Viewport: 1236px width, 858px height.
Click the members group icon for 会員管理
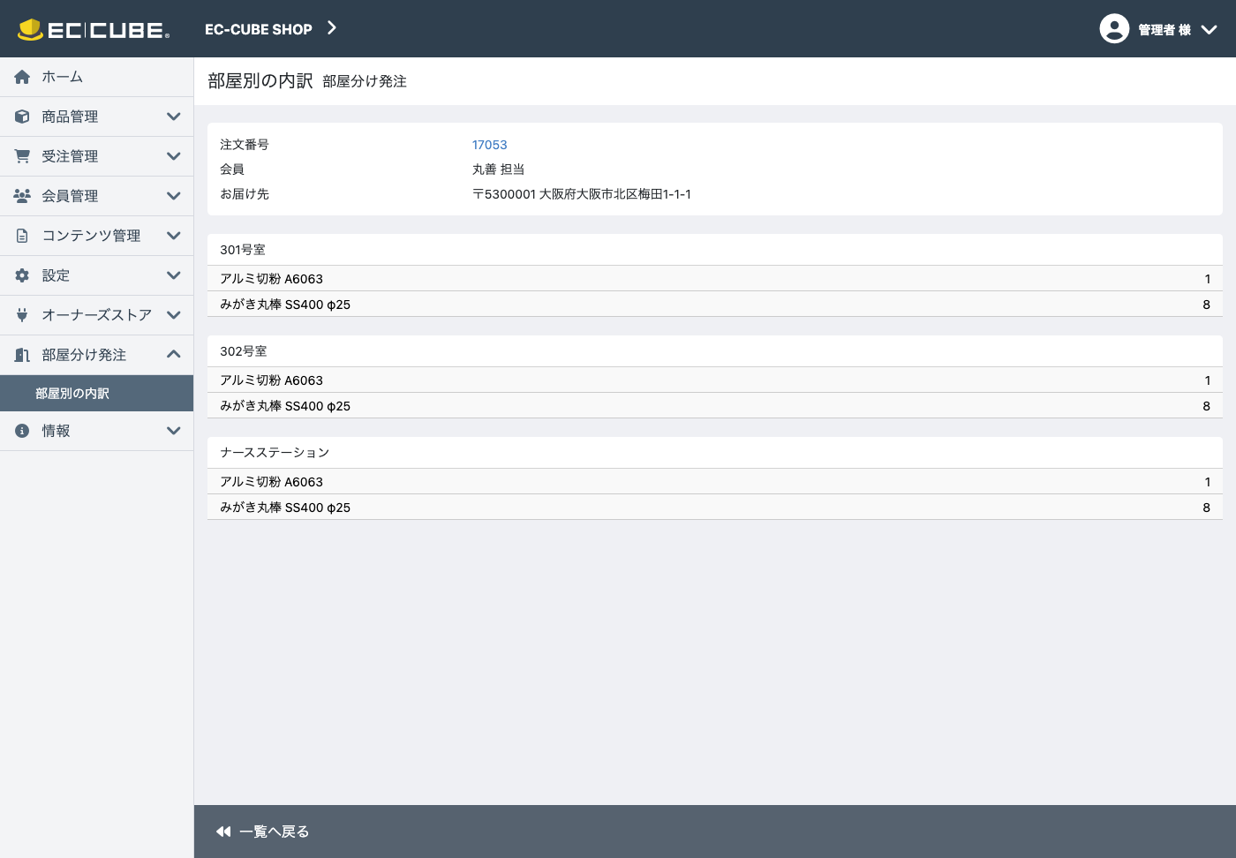pos(22,196)
